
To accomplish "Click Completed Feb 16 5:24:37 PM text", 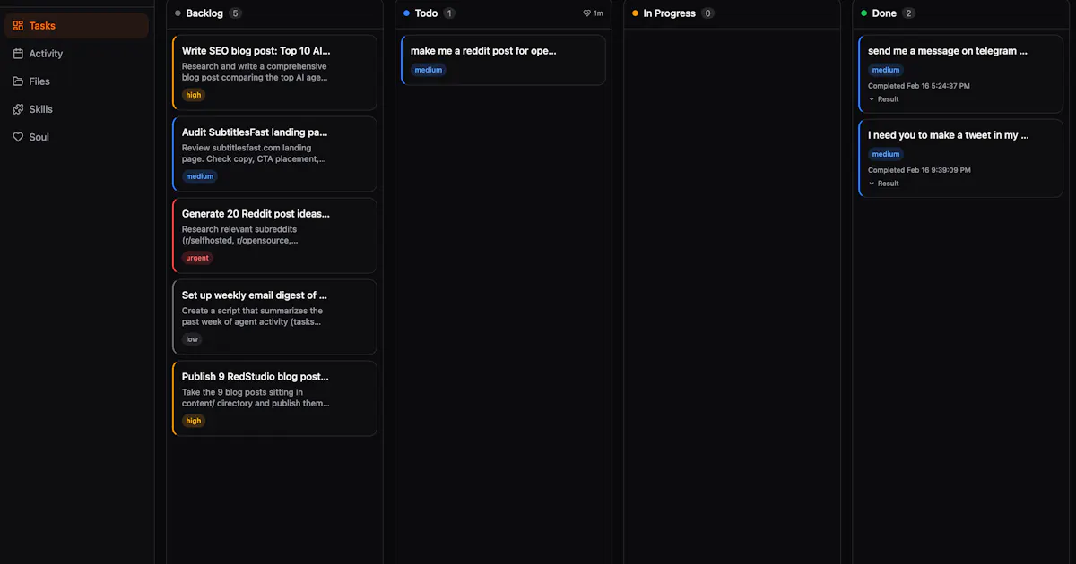I will coord(919,86).
